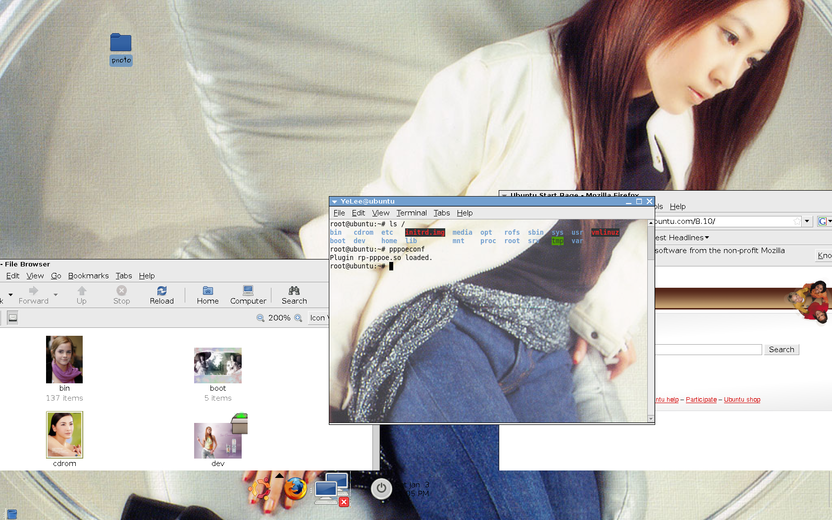
Task: Click the Know button in Firefox info bar
Action: (824, 256)
